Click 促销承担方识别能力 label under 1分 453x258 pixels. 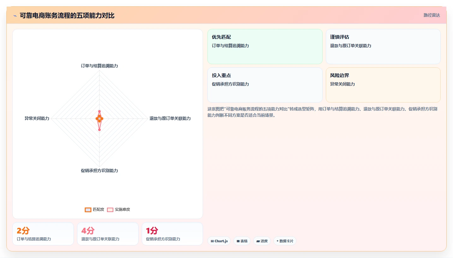(163, 239)
